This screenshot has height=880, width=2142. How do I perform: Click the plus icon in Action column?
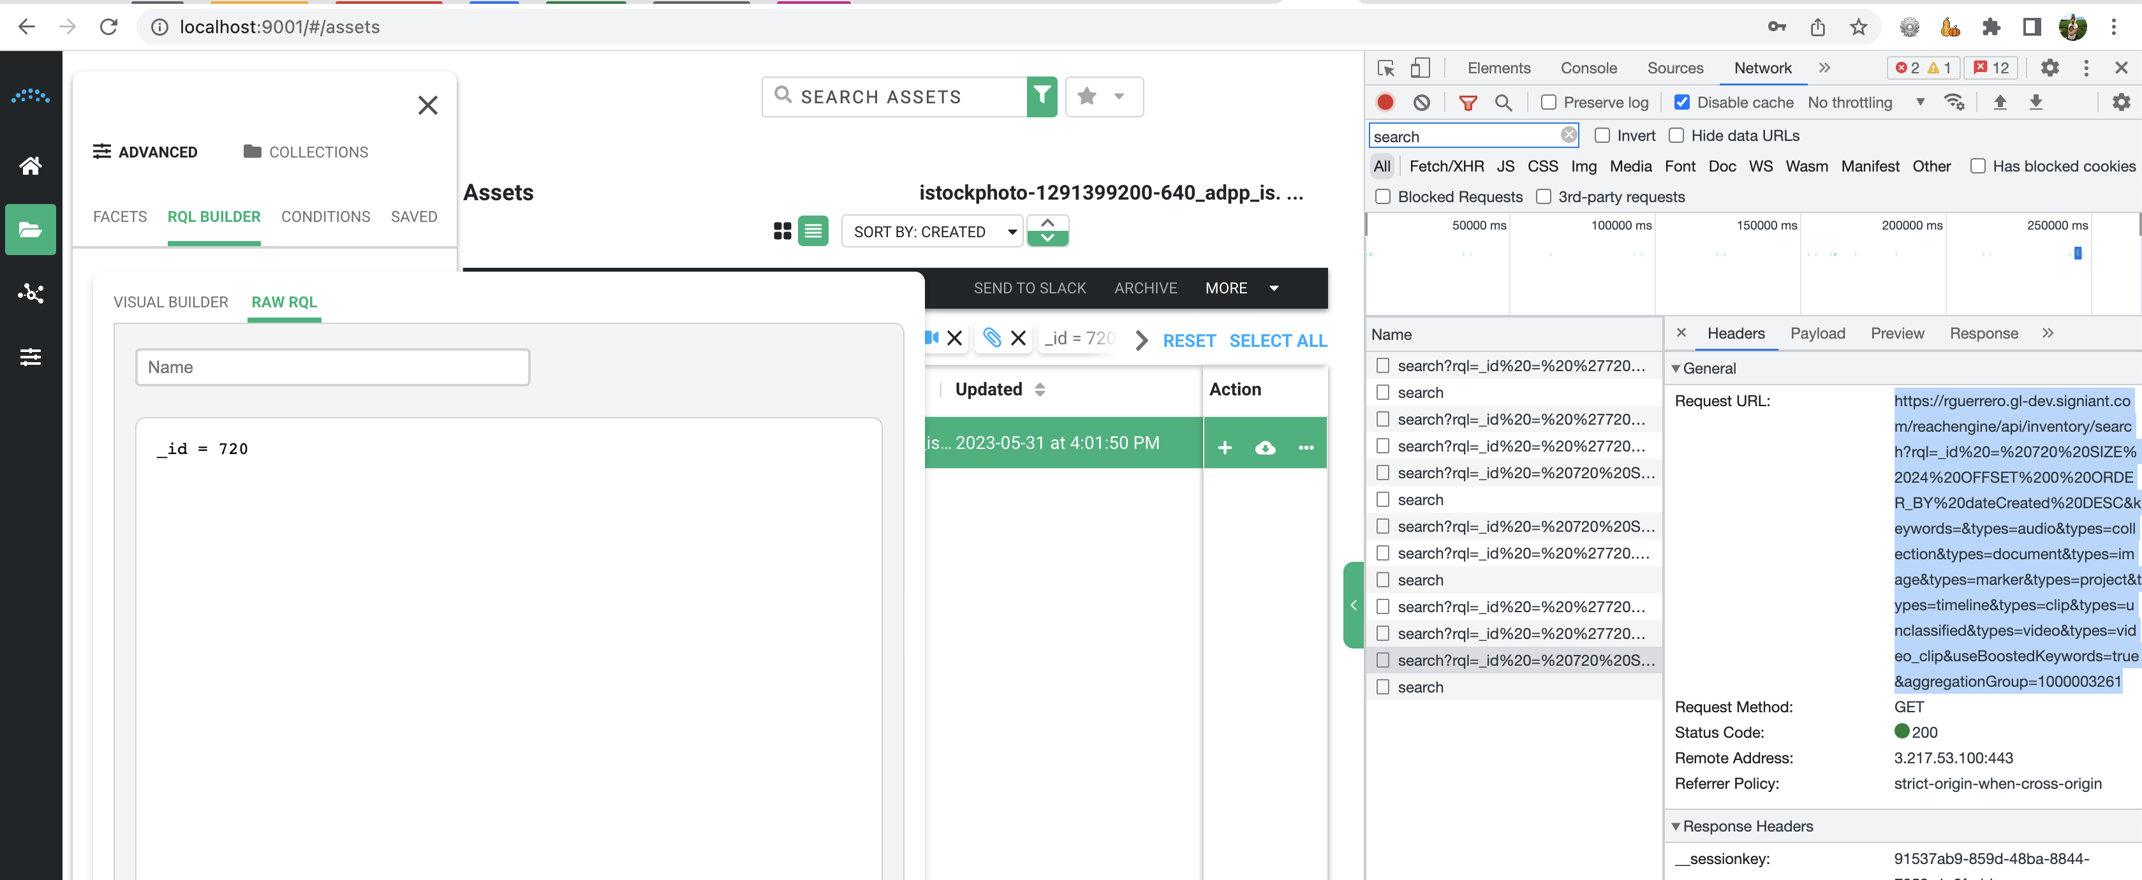1224,448
